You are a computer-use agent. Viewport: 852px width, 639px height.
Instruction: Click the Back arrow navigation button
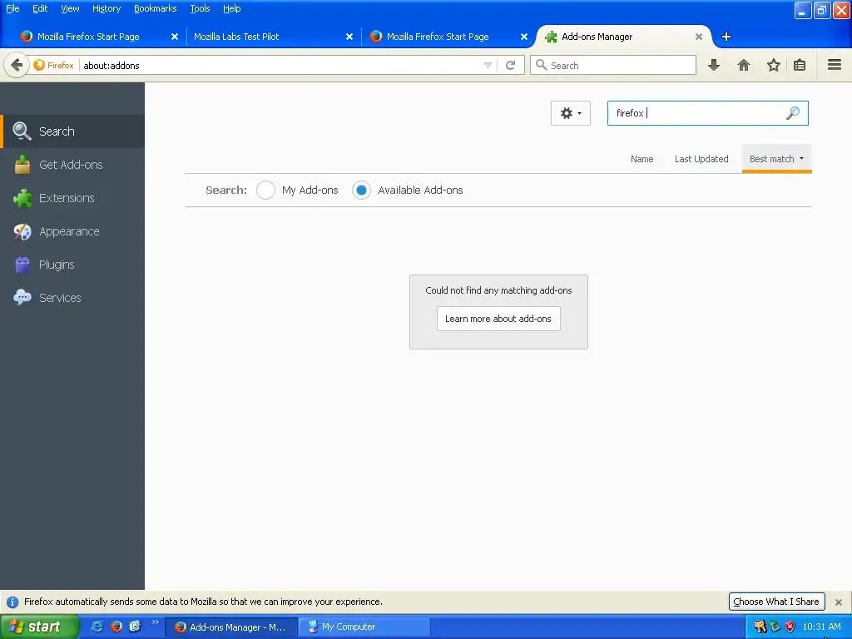click(x=17, y=65)
